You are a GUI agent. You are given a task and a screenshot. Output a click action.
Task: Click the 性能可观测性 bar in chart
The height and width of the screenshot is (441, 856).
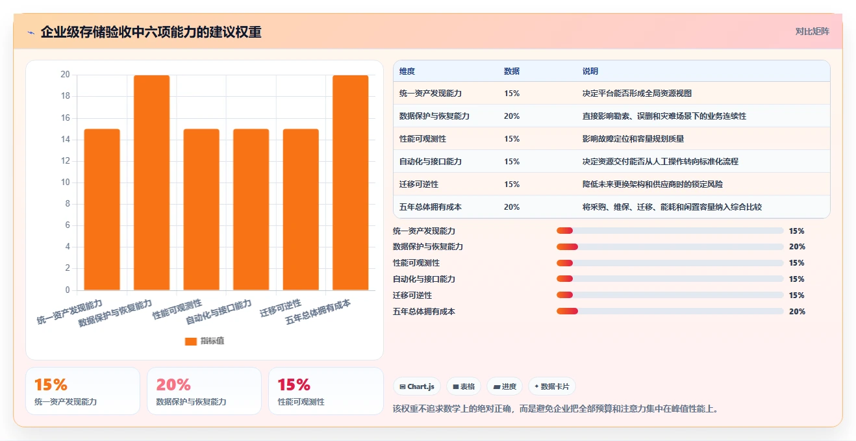(201, 209)
